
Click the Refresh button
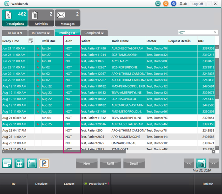(x=208, y=184)
